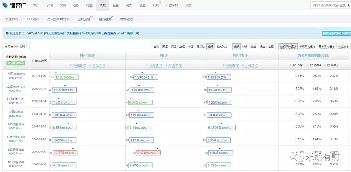The image size is (351, 172).
Task: Select 宽基 index type filter
Action: 254,47
